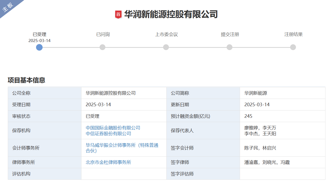Click the 已问询 stage dot on the timeline
The height and width of the screenshot is (183, 333).
pos(102,47)
